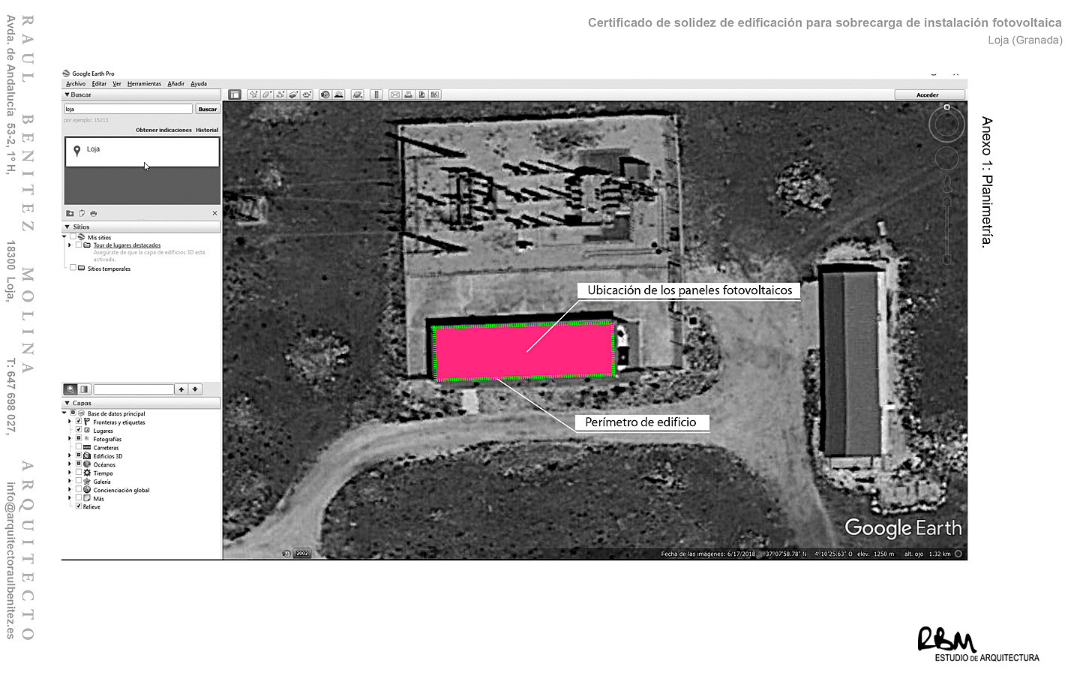Collapse the Capas panel
1080x673 pixels.
click(x=67, y=403)
